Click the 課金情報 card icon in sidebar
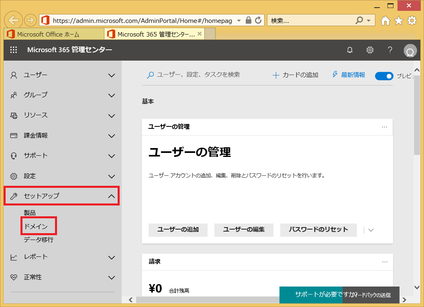This screenshot has height=307, width=424. point(14,136)
